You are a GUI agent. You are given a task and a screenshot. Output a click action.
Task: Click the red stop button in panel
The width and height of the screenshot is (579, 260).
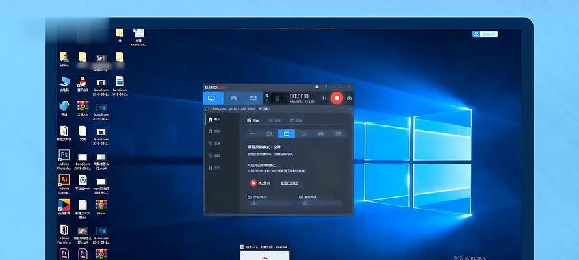253,183
